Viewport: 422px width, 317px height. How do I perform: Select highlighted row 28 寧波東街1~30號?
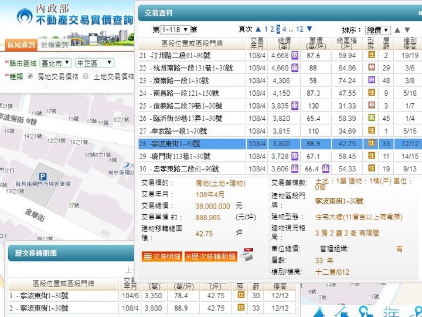point(280,144)
